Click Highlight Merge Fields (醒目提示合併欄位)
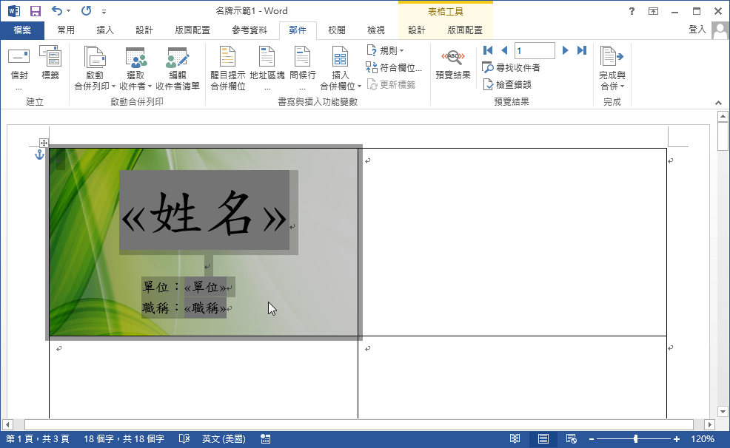 tap(227, 65)
